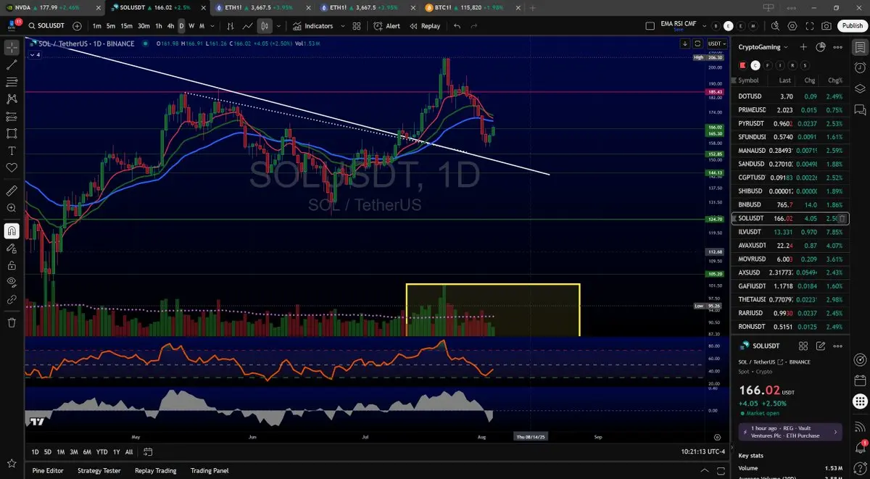This screenshot has width=870, height=479.
Task: Click the compare or add symbol plus icon
Action: [78, 26]
